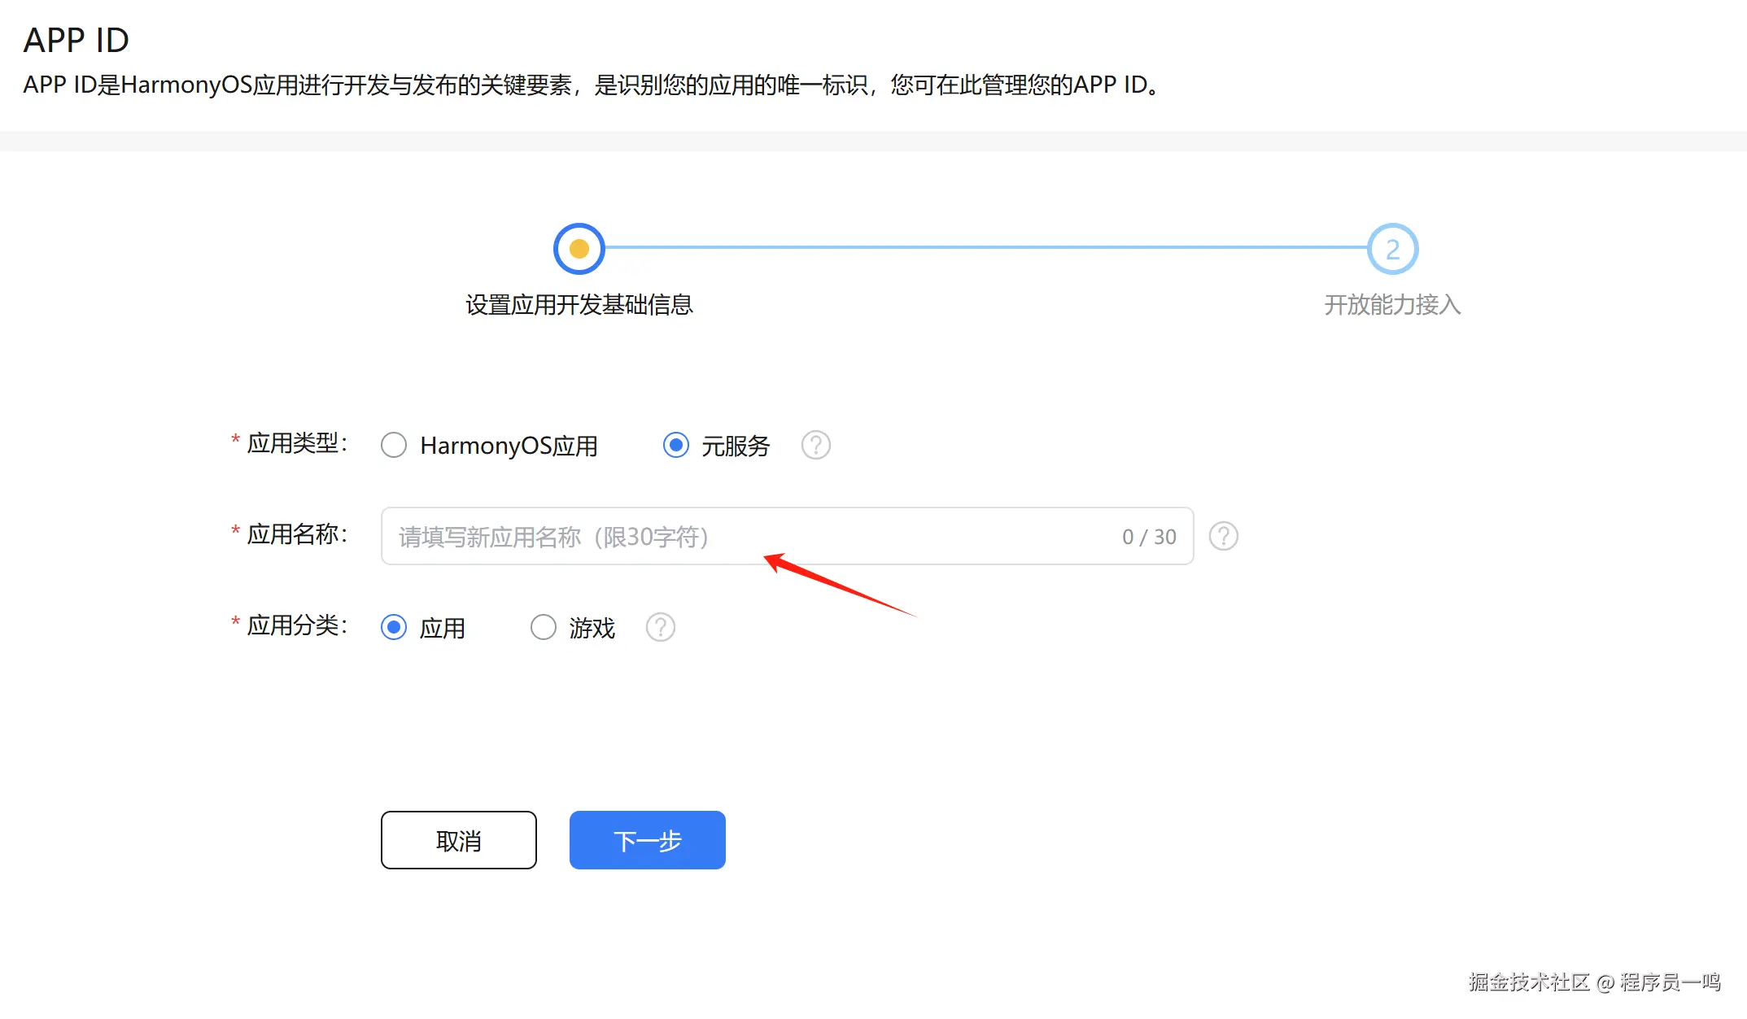
Task: Click the 开放能力接入 step label
Action: pyautogui.click(x=1391, y=305)
